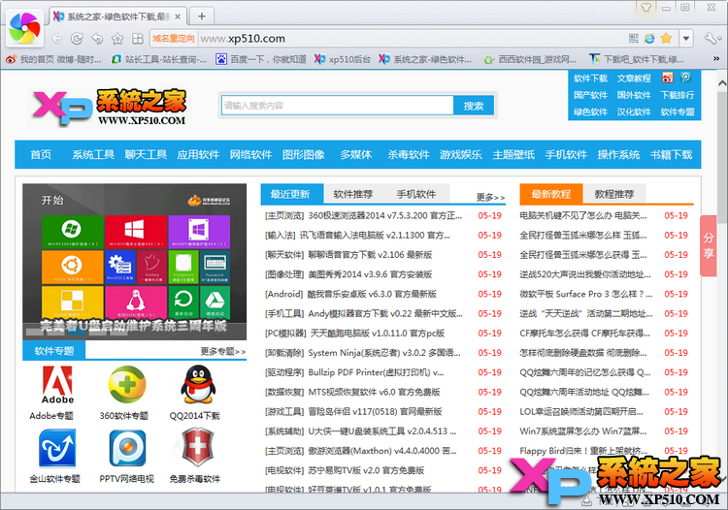The height and width of the screenshot is (510, 728).
Task: Open 操作系统 in the nav bar
Action: [x=618, y=154]
